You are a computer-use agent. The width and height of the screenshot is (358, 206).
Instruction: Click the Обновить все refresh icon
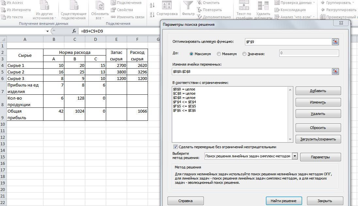[x=100, y=6]
